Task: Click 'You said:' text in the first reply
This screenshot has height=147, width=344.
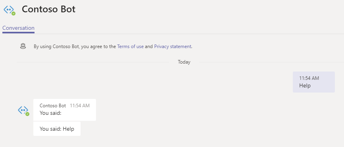Action: pyautogui.click(x=50, y=113)
